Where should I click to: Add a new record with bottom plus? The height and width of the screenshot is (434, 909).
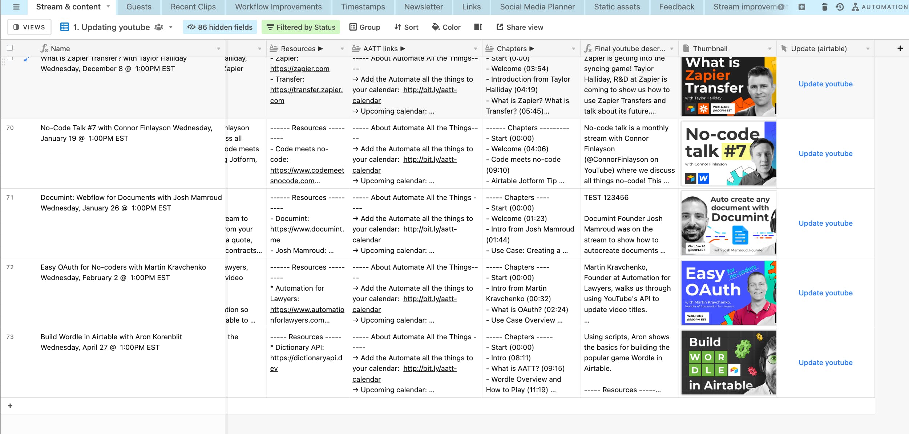coord(10,406)
